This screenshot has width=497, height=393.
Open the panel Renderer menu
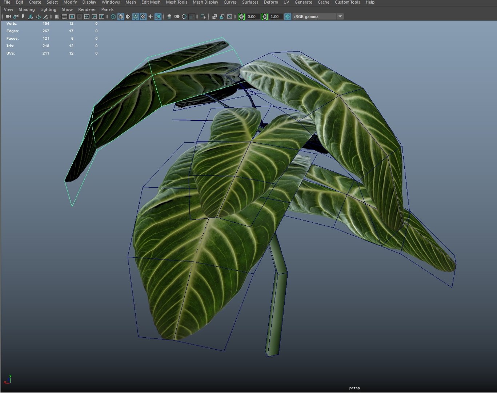(x=87, y=9)
